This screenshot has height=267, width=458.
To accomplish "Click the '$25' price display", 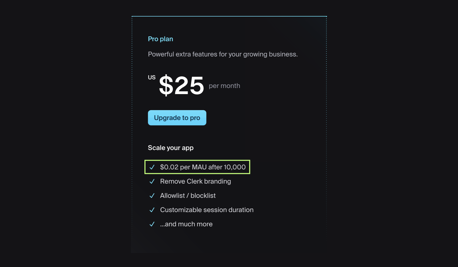I will pyautogui.click(x=181, y=86).
